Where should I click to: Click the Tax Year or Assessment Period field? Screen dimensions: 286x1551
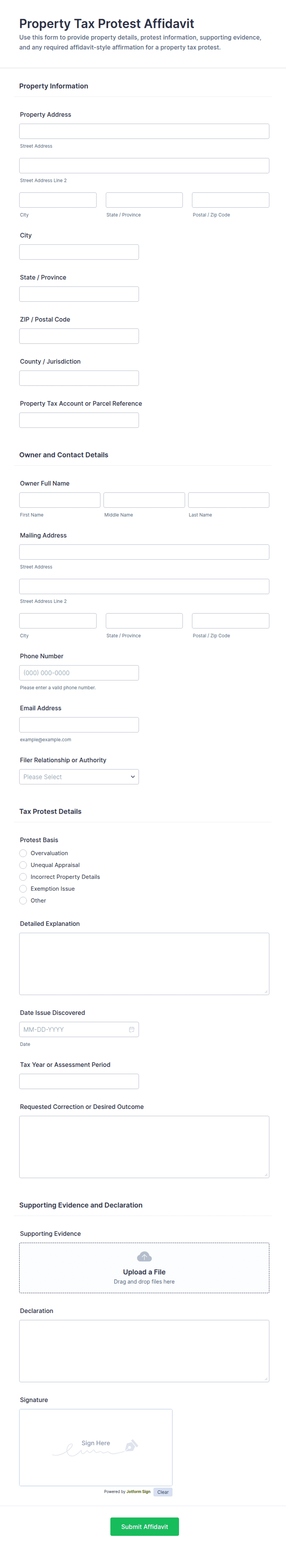coord(79,1081)
